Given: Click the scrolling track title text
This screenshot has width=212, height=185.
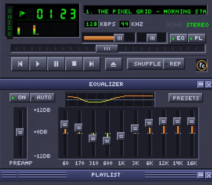Looking at the screenshot, I should tap(145, 12).
